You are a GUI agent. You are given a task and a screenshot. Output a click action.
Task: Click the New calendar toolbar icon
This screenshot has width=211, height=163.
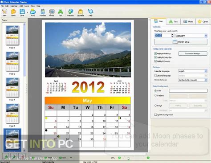pyautogui.click(x=4, y=12)
